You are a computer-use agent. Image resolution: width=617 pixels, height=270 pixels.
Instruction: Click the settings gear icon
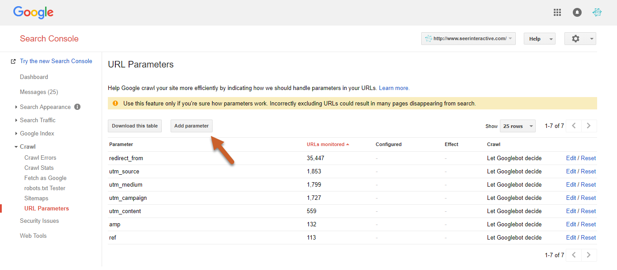tap(575, 39)
